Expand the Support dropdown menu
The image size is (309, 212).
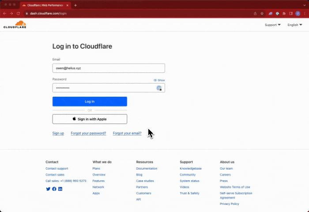pos(272,25)
